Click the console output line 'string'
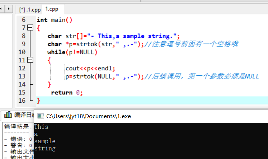The image size is (268, 159). click(45, 148)
